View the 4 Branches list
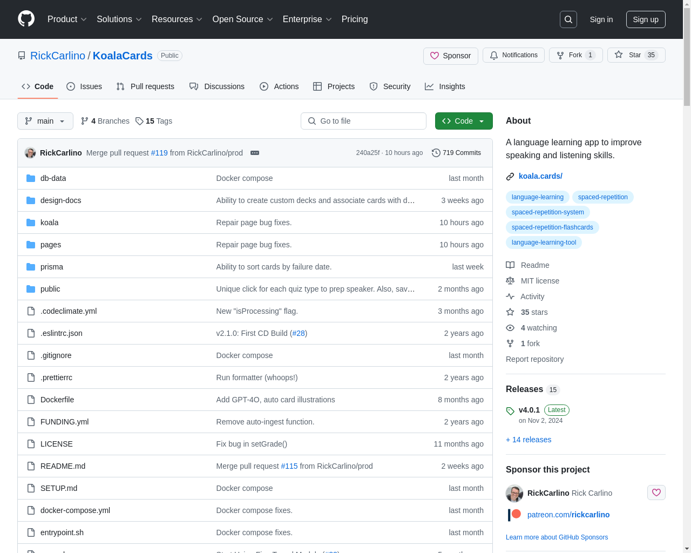 click(x=105, y=121)
